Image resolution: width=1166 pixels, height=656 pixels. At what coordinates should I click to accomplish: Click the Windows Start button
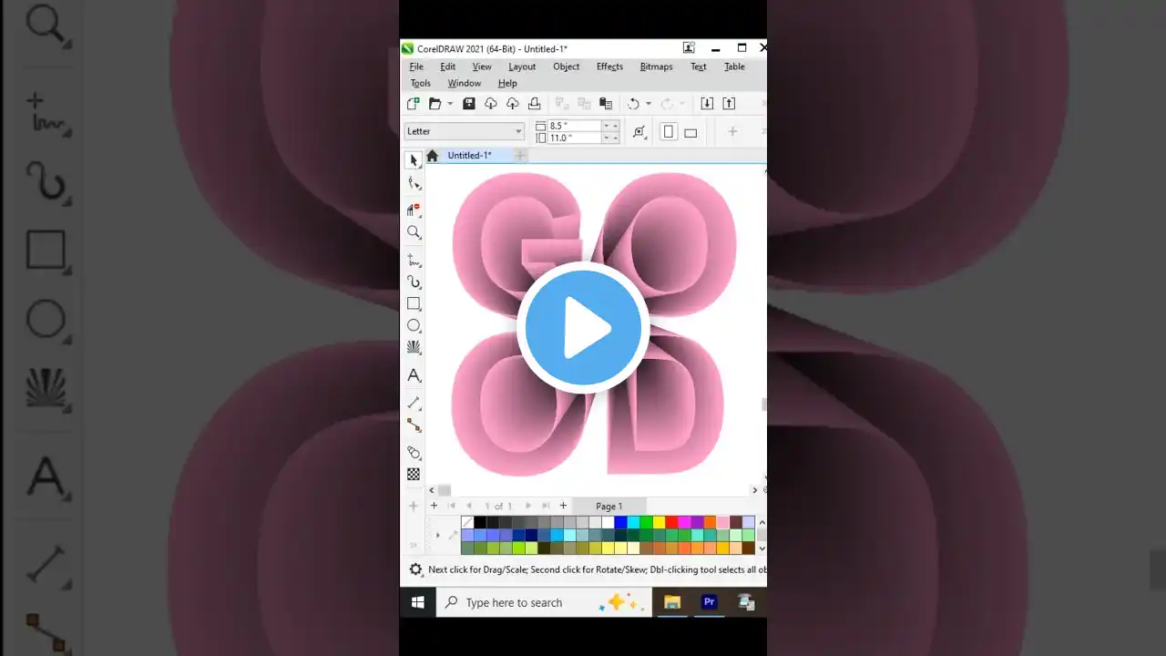point(417,602)
